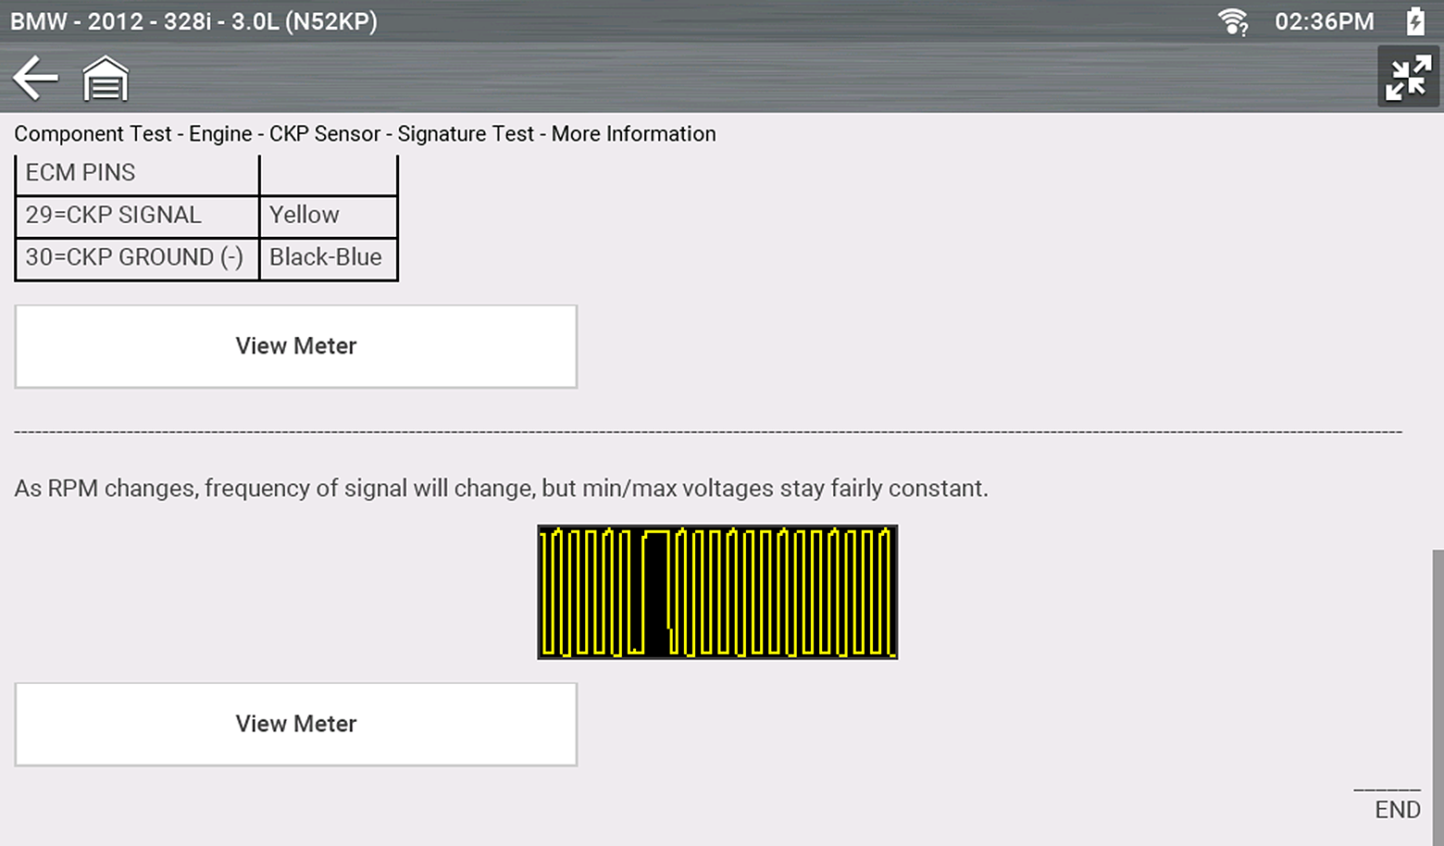The width and height of the screenshot is (1444, 846).
Task: Click the Black-Blue wire color cell
Action: click(x=328, y=257)
